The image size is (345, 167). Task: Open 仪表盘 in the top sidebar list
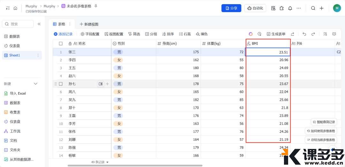tap(12, 46)
